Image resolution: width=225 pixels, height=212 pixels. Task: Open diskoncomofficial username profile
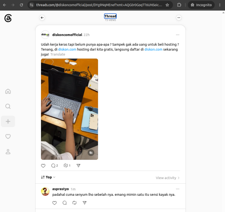click(67, 35)
